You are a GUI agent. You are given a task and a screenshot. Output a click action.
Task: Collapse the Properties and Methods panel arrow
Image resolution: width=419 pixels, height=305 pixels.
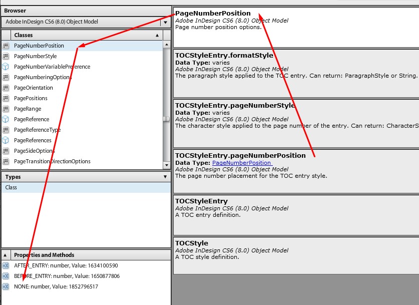(x=5, y=255)
